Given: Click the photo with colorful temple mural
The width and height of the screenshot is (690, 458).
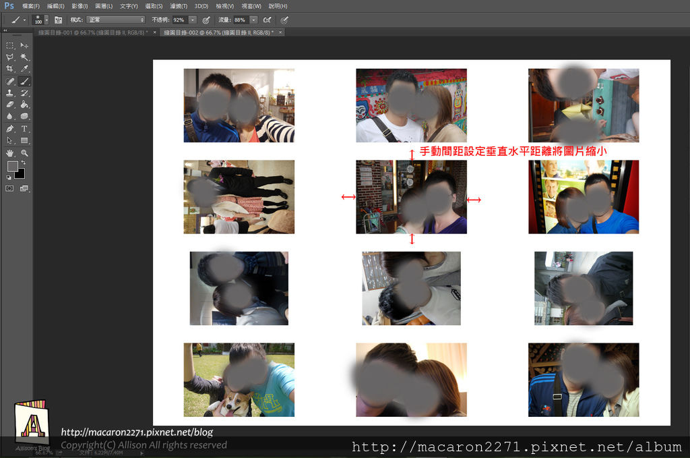Looking at the screenshot, I should (412, 105).
